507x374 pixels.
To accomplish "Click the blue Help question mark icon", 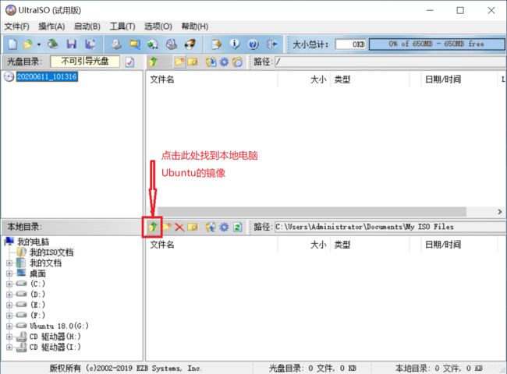I will 253,44.
